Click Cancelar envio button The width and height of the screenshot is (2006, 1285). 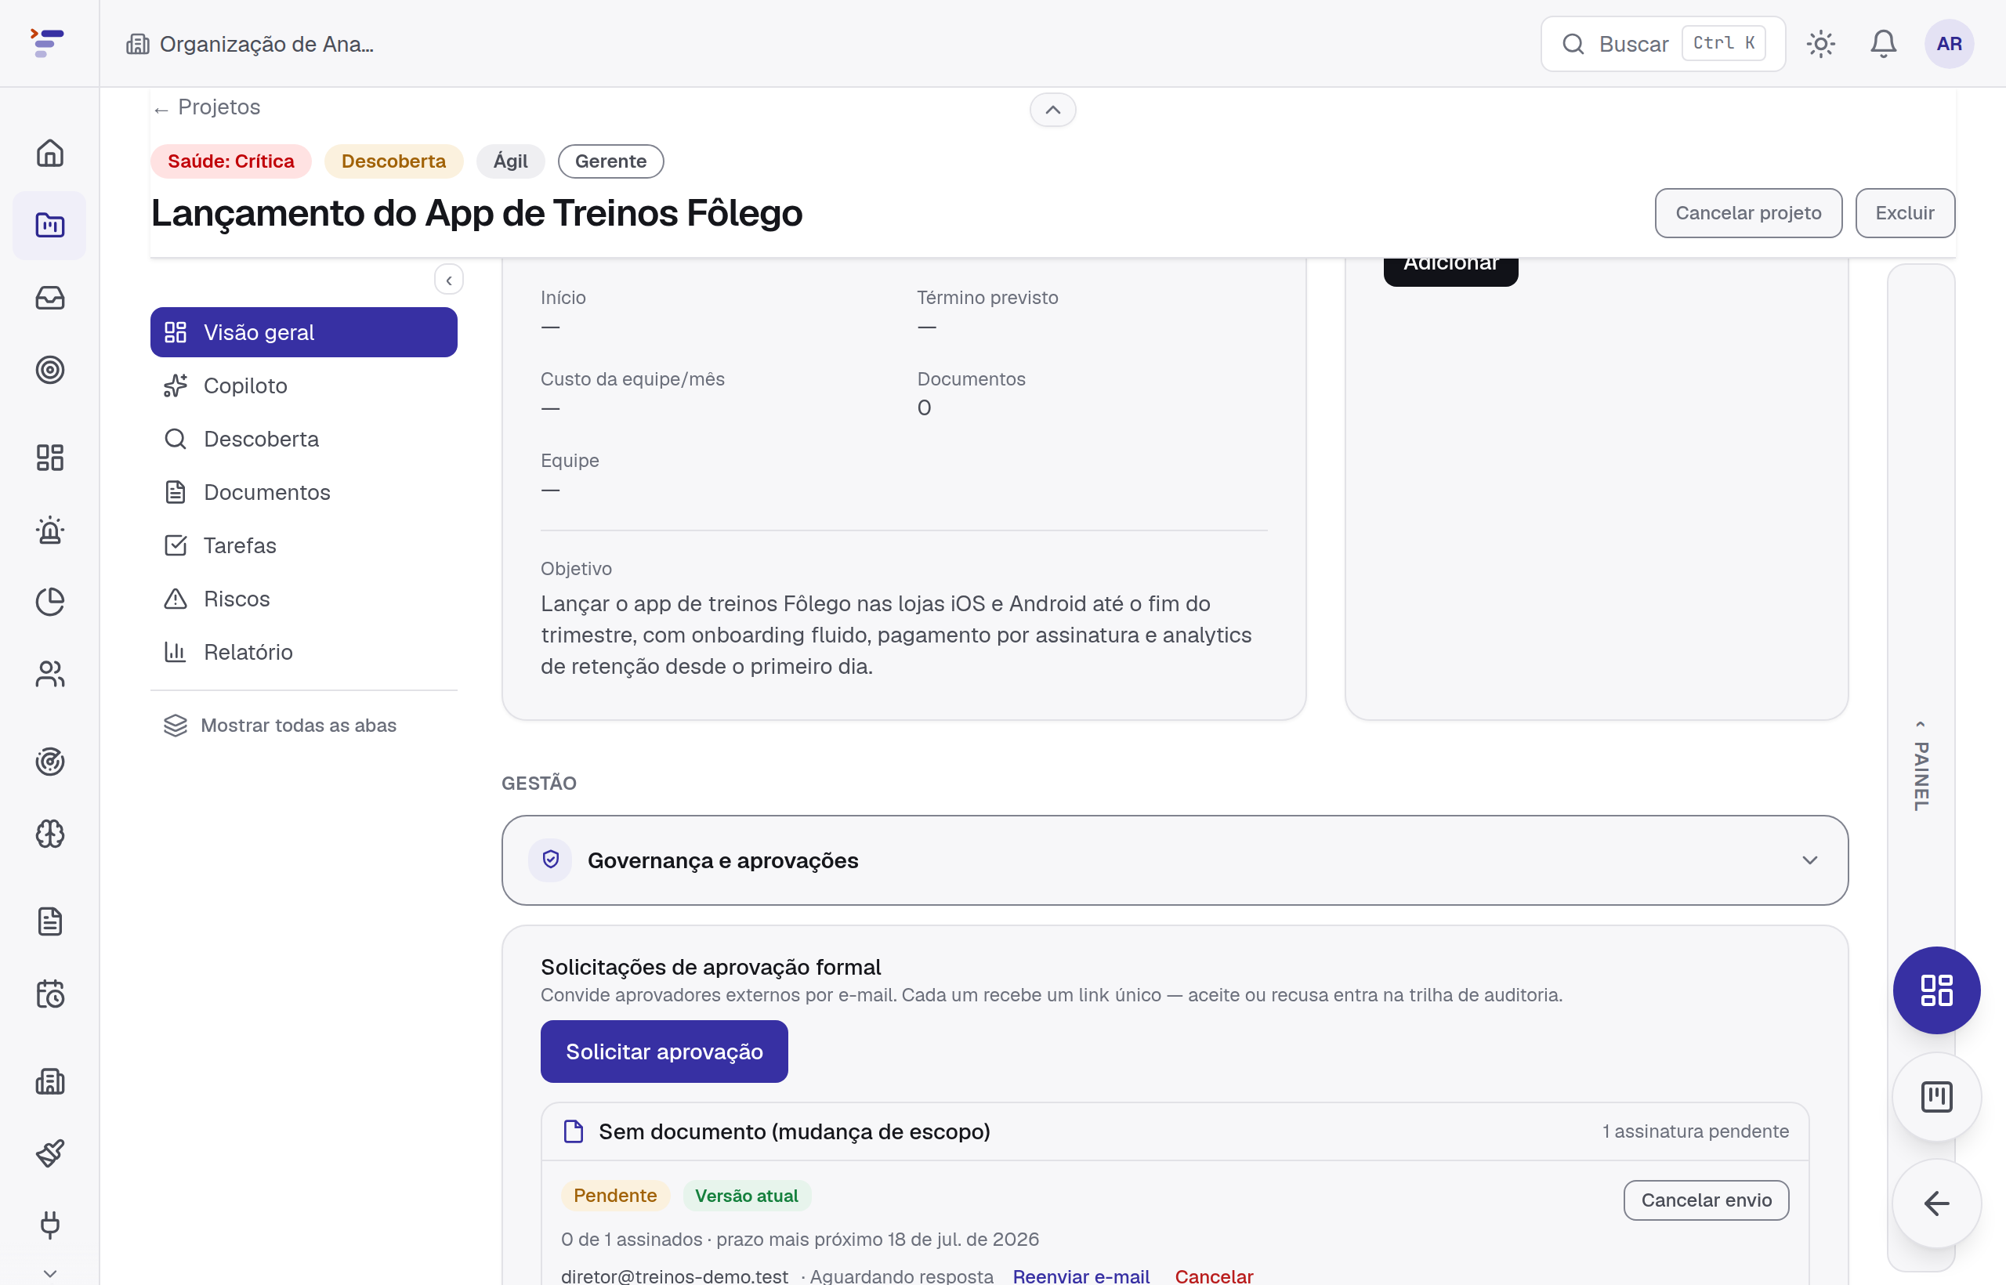pyautogui.click(x=1707, y=1200)
